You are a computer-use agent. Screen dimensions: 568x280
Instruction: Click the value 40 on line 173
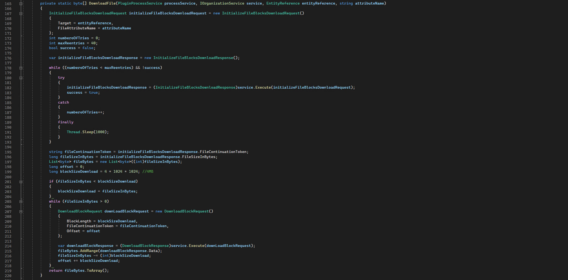pyautogui.click(x=93, y=43)
